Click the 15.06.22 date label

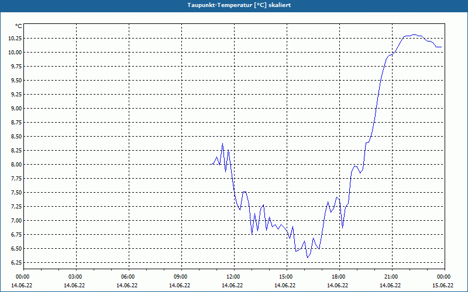(x=443, y=286)
